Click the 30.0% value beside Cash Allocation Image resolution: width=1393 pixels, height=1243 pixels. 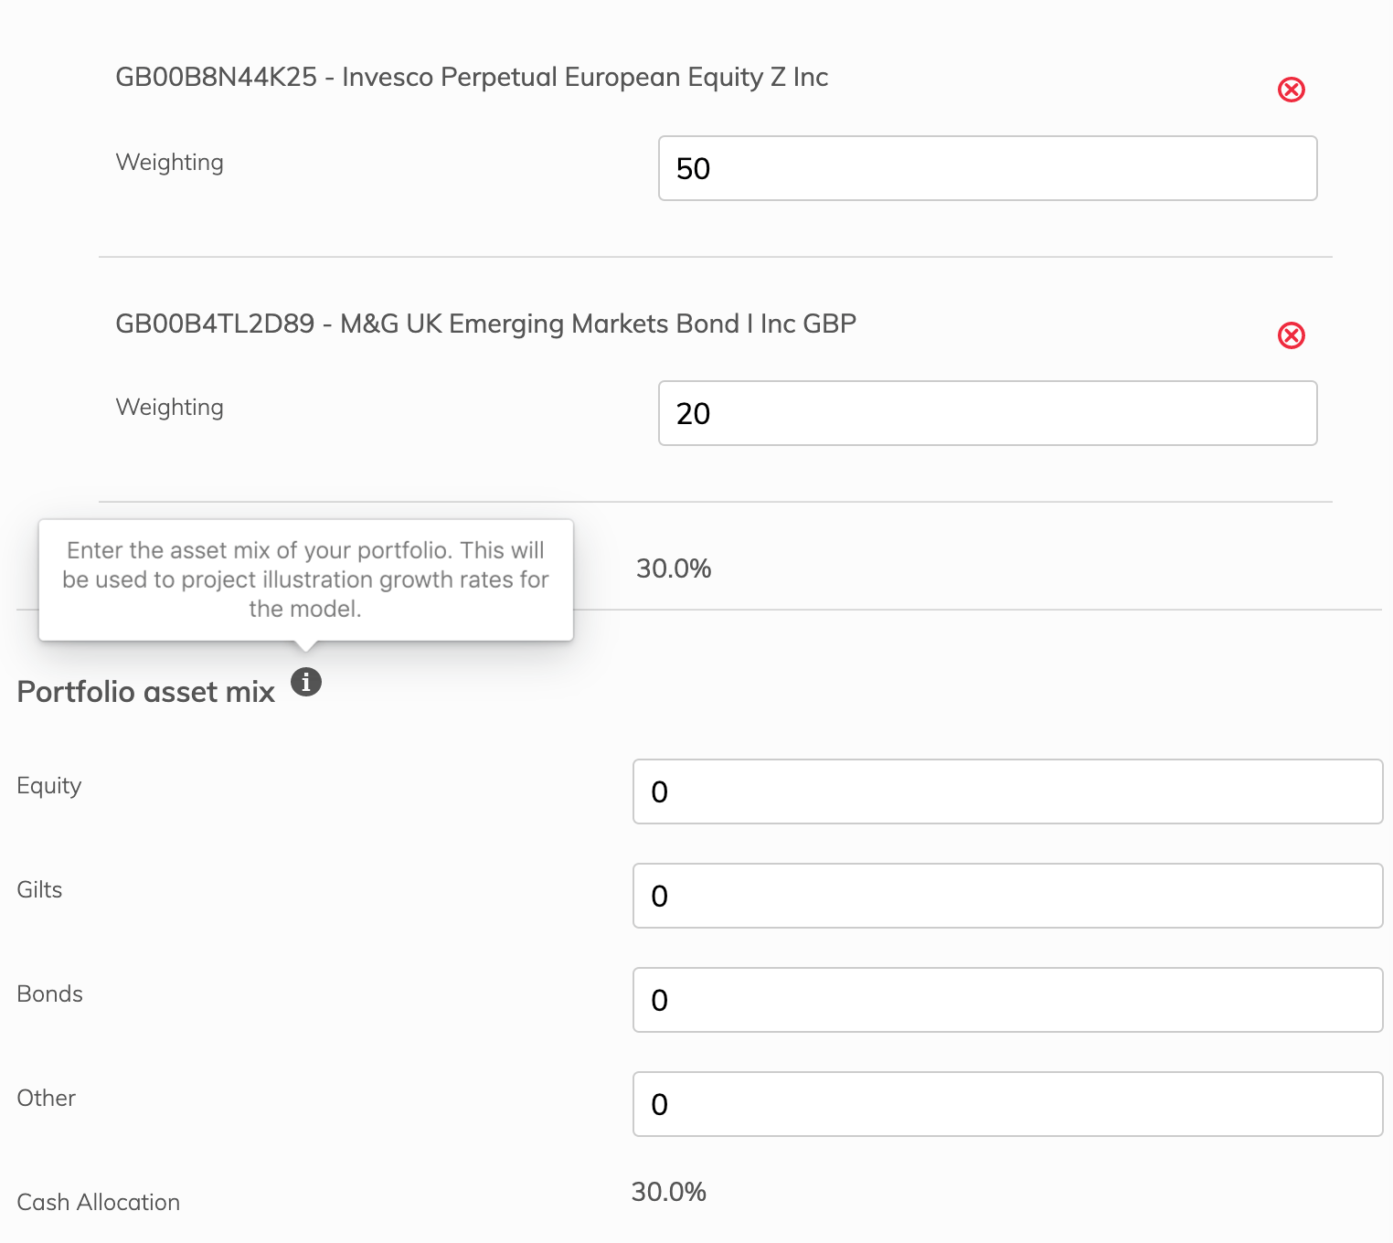[669, 1192]
